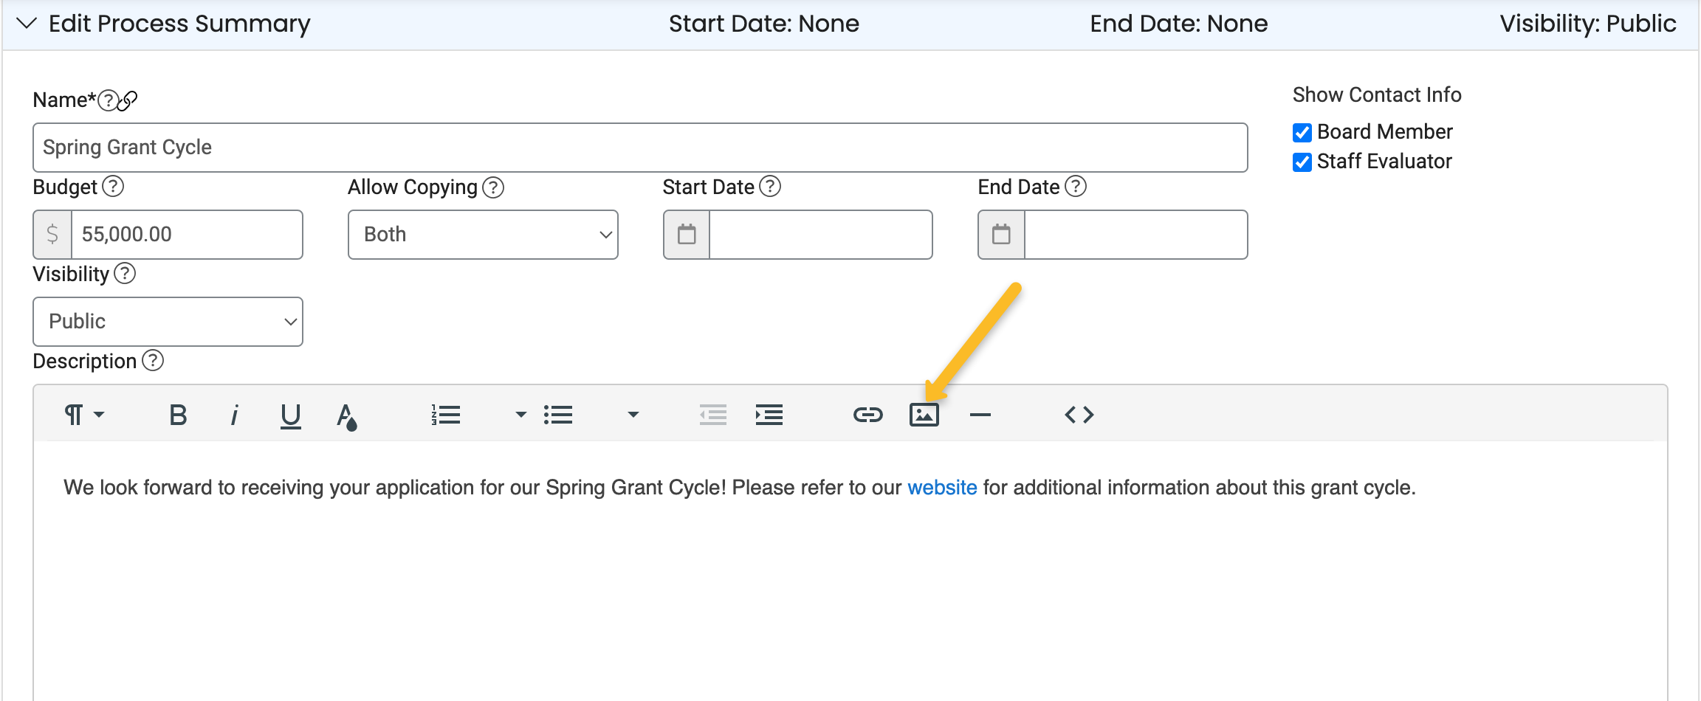Toggle italic formatting
1701x701 pixels.
coord(234,415)
